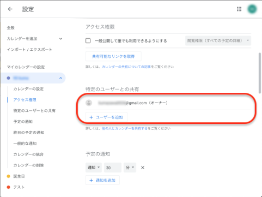Jump to 終日の予定の通知 section
Image resolution: width=262 pixels, height=197 pixels.
29,133
